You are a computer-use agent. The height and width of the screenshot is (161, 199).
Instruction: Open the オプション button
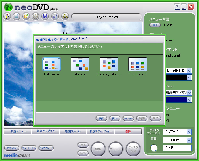click(12, 148)
